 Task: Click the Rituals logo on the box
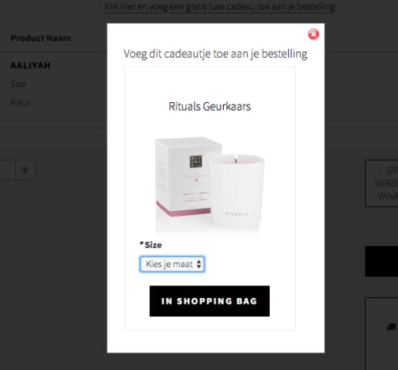pos(196,162)
